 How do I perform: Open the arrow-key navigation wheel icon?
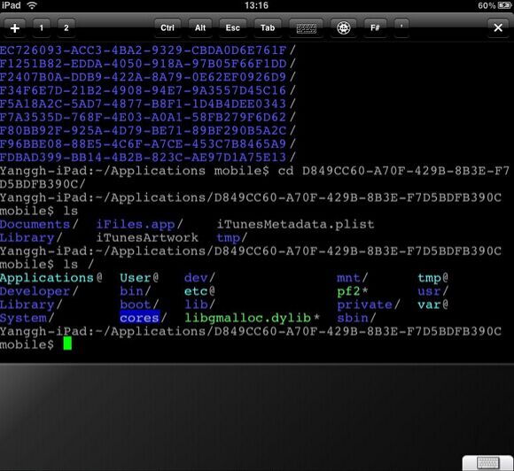(x=344, y=28)
